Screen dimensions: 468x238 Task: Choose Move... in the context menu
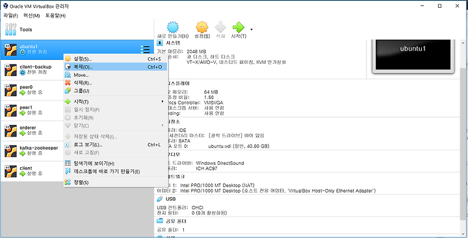[x=115, y=75]
